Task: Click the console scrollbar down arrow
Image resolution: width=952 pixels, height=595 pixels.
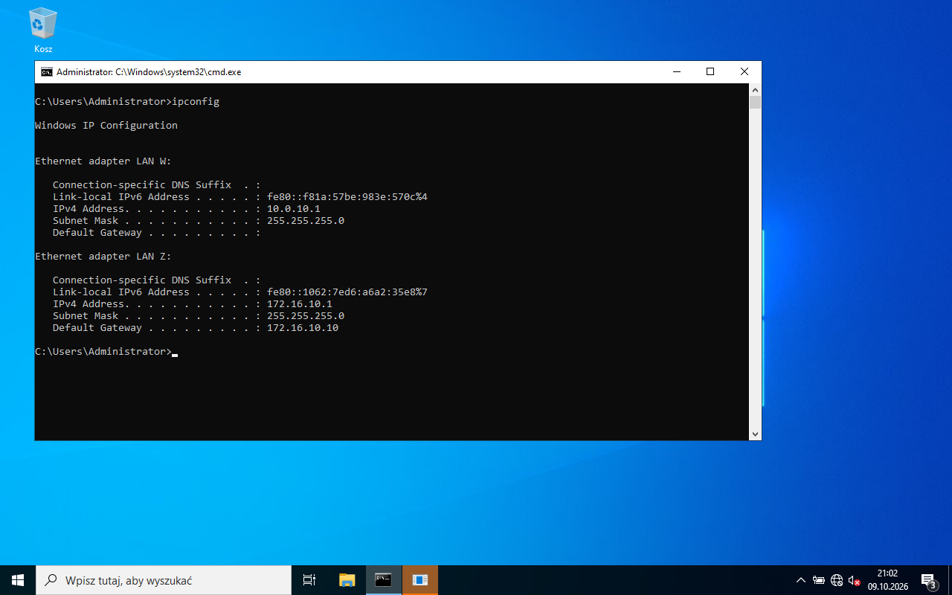Action: click(x=755, y=434)
